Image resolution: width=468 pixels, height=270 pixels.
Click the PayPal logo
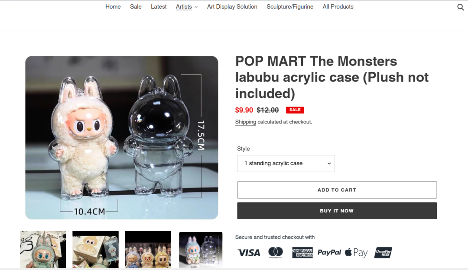329,253
